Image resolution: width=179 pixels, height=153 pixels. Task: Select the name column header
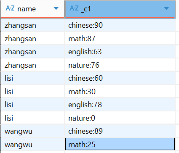tap(33, 9)
